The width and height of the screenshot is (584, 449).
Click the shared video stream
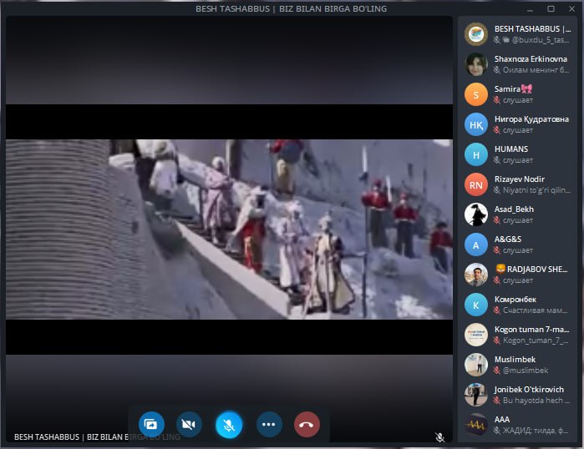point(229,230)
